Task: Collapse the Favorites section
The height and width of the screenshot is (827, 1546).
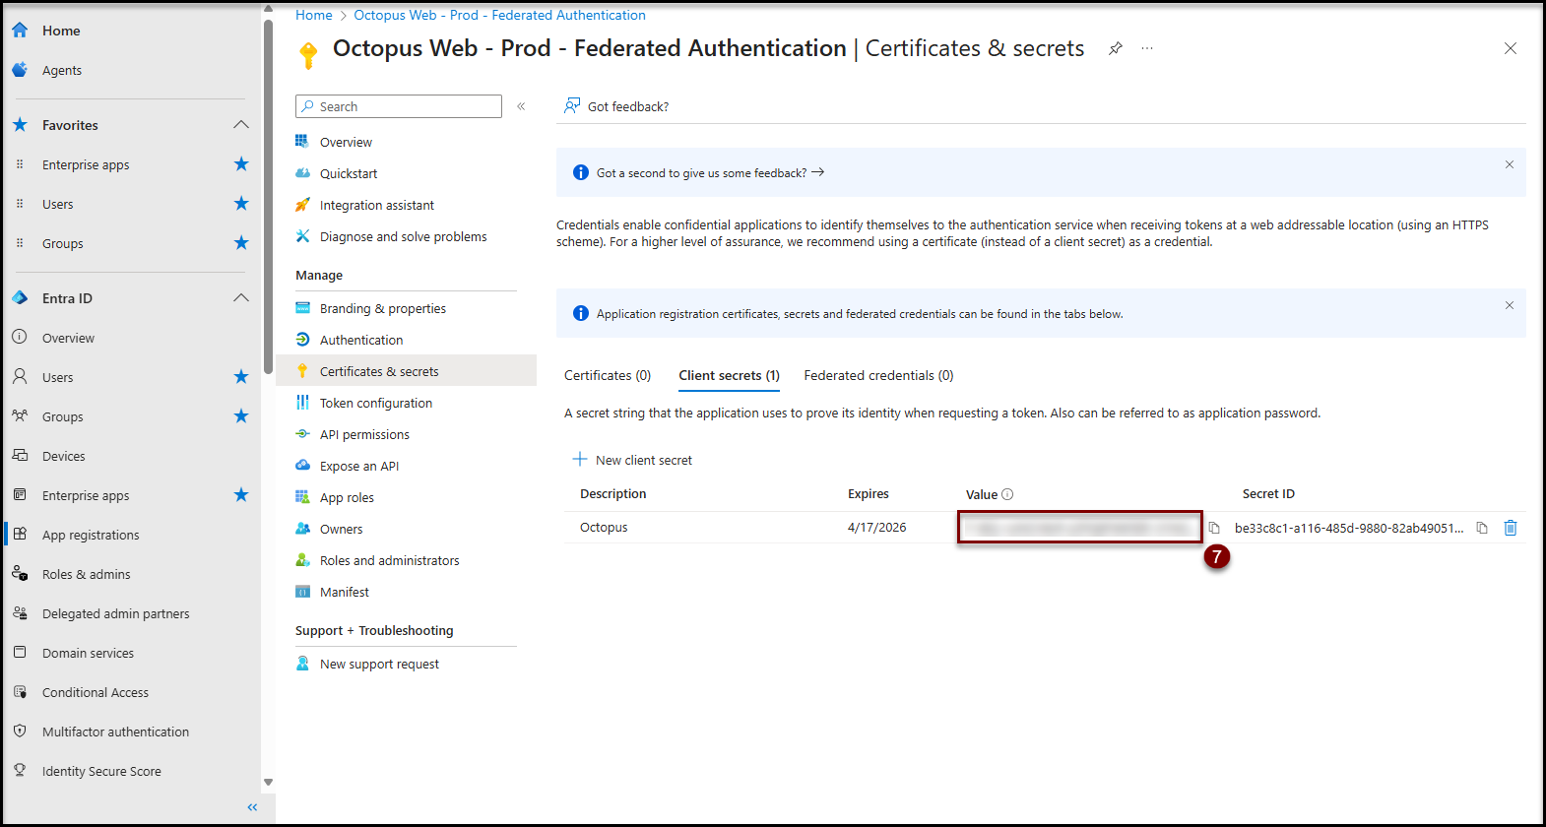Action: pos(241,125)
